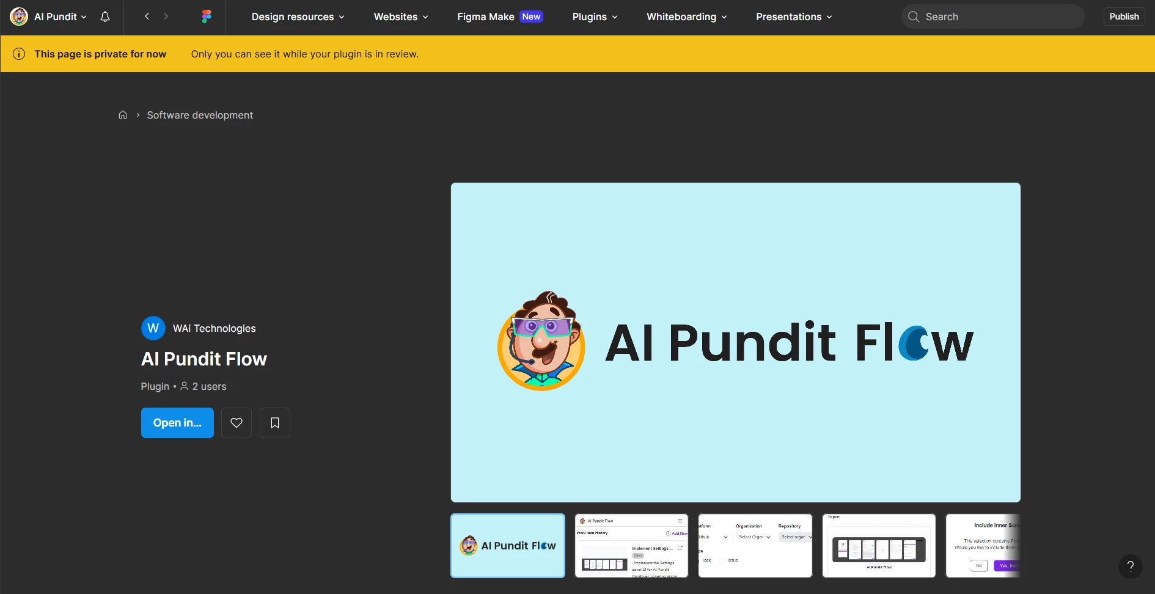Click the WAi Technologies avatar

(x=153, y=328)
